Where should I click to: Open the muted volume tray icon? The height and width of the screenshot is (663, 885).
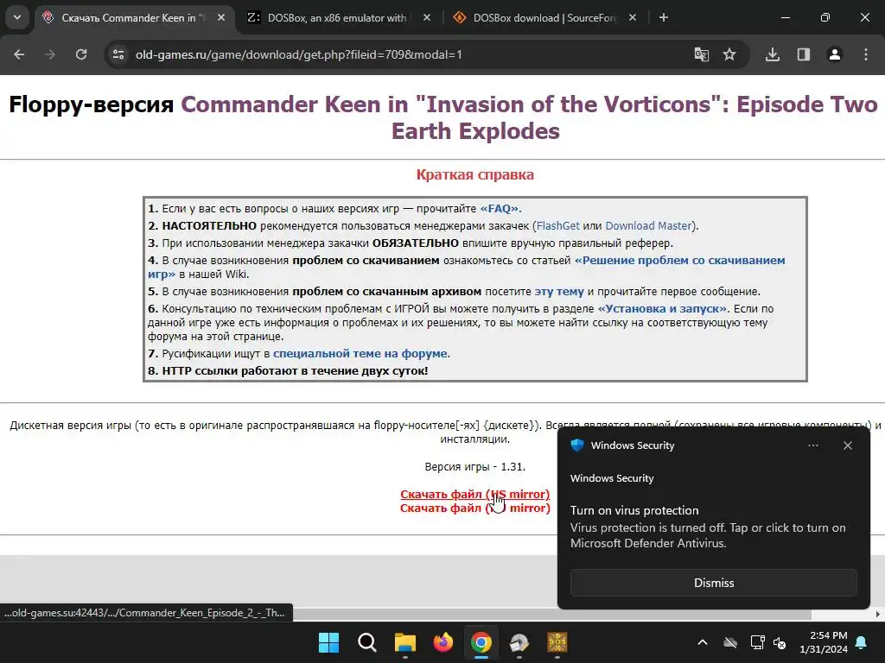pyautogui.click(x=780, y=642)
